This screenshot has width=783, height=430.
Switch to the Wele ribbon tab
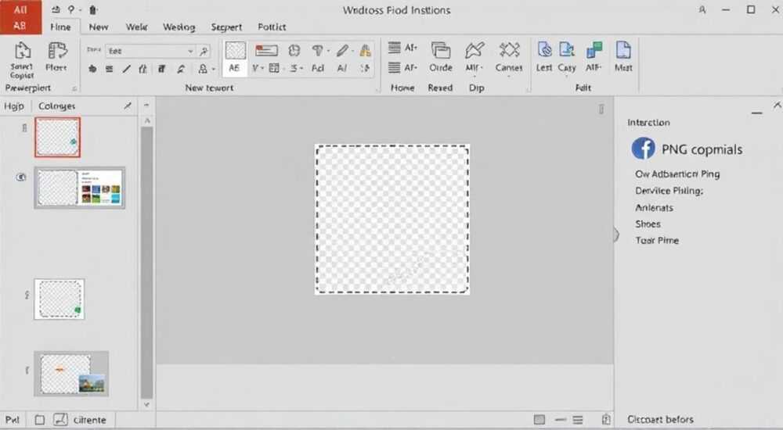136,27
